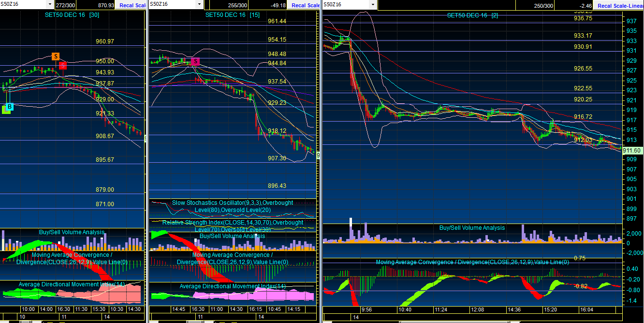Screen dimensions: 644x323
Task: Click the Average Directional Movement Index title, 15-minute chart
Action: [x=233, y=286]
